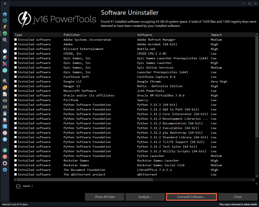Click the scroll-left arrow below the list
Screen dimensions: 259x207
point(15,179)
